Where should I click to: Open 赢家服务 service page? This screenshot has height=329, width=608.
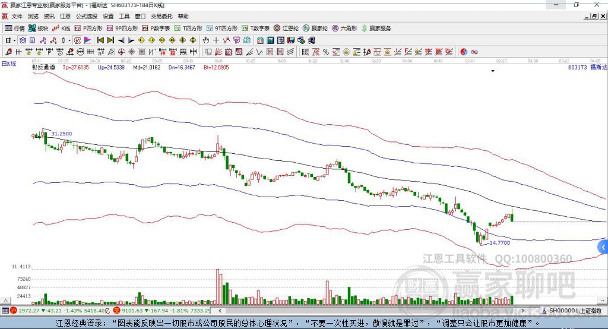click(376, 29)
